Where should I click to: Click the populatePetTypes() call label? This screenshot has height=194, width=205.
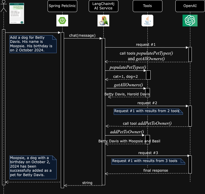pos(127,67)
